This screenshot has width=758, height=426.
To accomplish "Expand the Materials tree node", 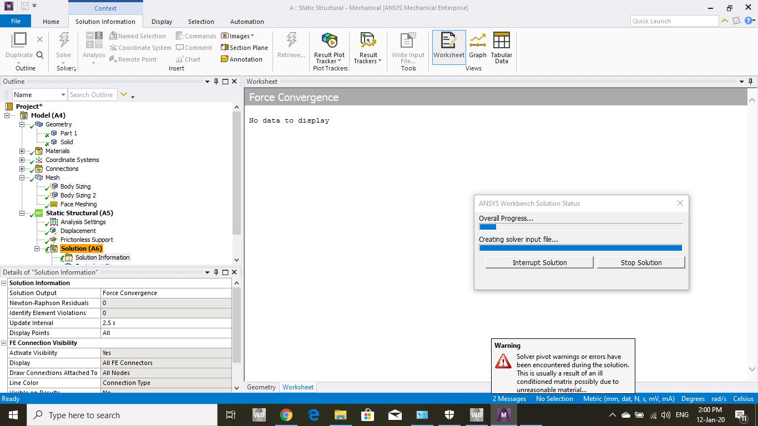I will click(22, 151).
